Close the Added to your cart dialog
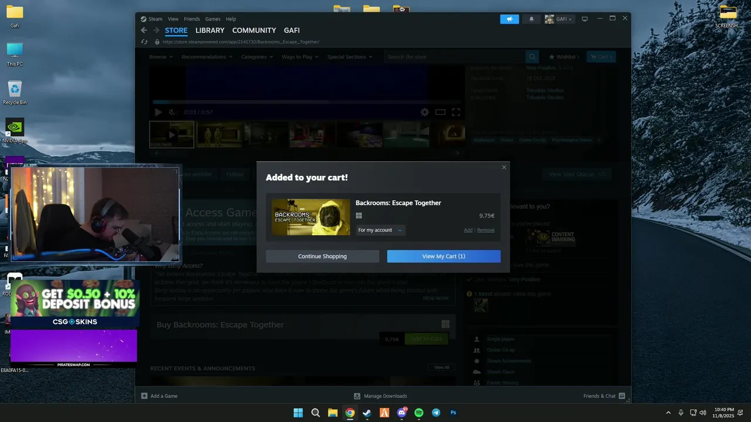 pos(503,168)
